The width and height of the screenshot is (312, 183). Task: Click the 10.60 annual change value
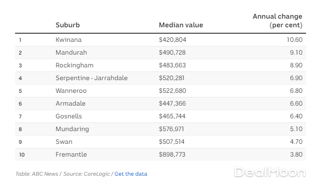point(294,40)
